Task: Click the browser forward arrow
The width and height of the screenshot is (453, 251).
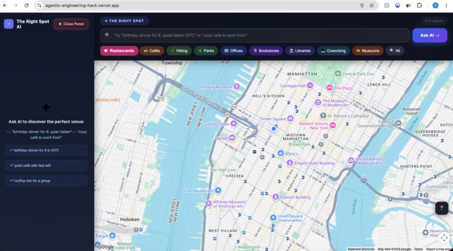Action: [x=16, y=6]
